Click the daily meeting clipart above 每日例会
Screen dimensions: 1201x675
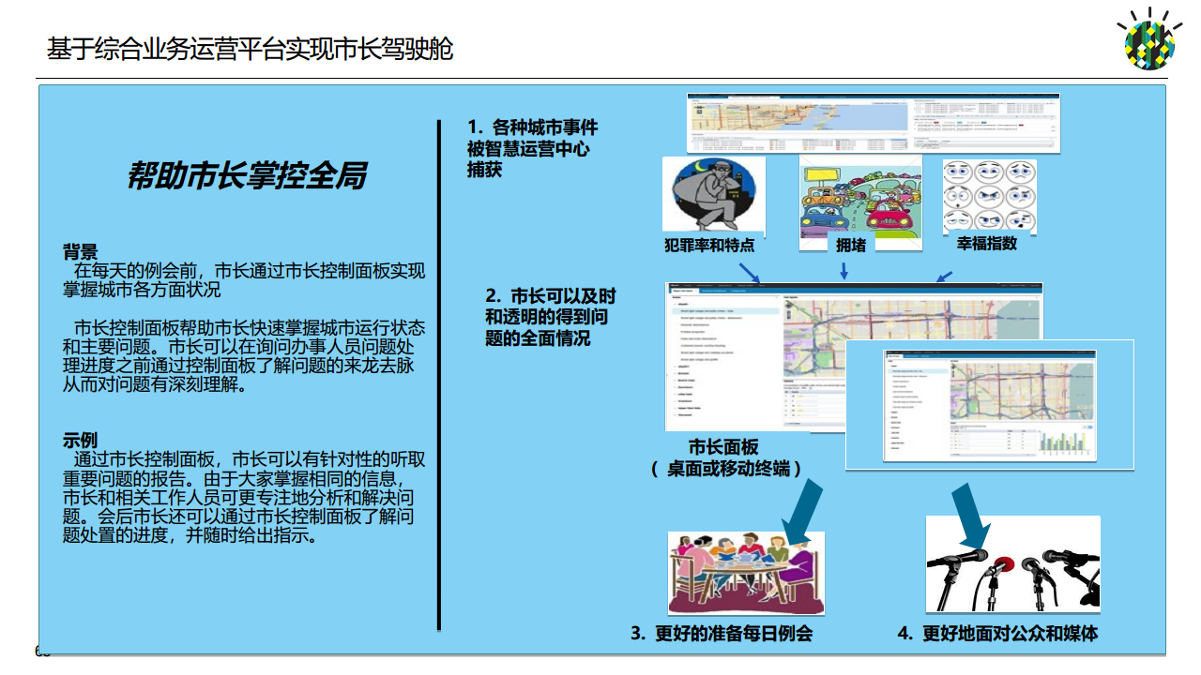pyautogui.click(x=746, y=572)
